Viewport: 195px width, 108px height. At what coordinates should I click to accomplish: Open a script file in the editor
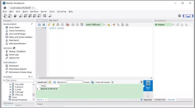coord(40,24)
